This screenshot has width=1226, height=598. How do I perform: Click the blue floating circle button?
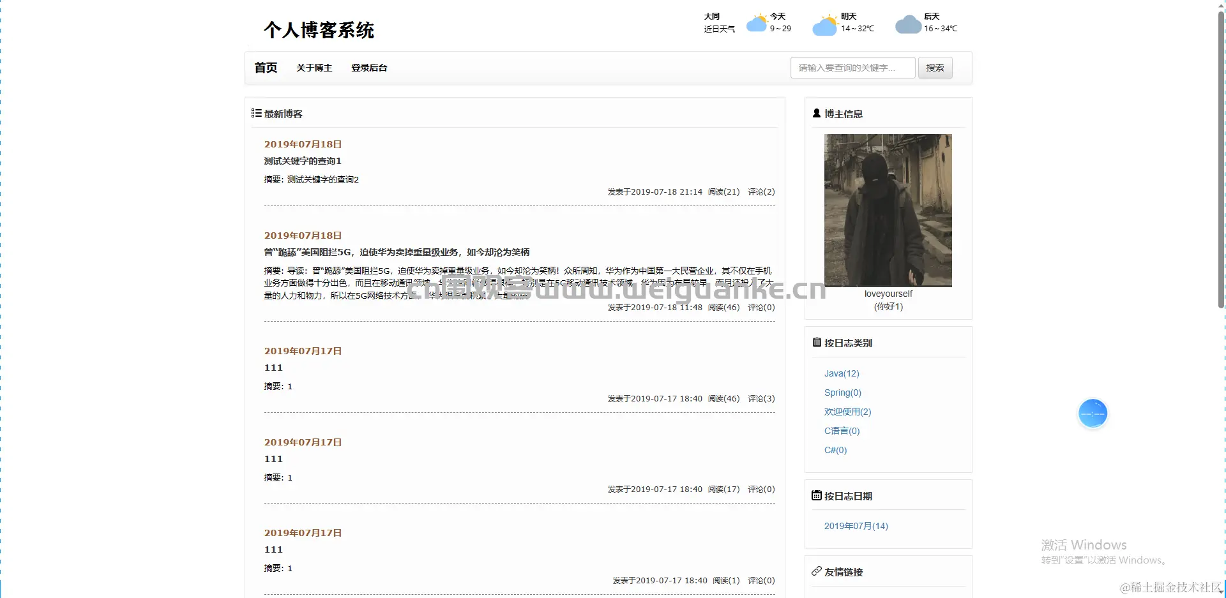pos(1093,414)
